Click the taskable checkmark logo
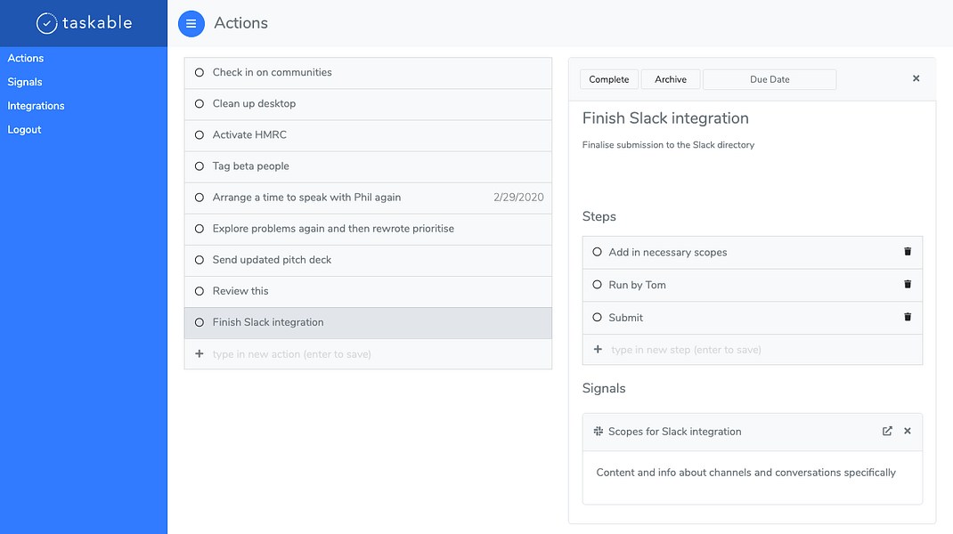 coord(47,23)
